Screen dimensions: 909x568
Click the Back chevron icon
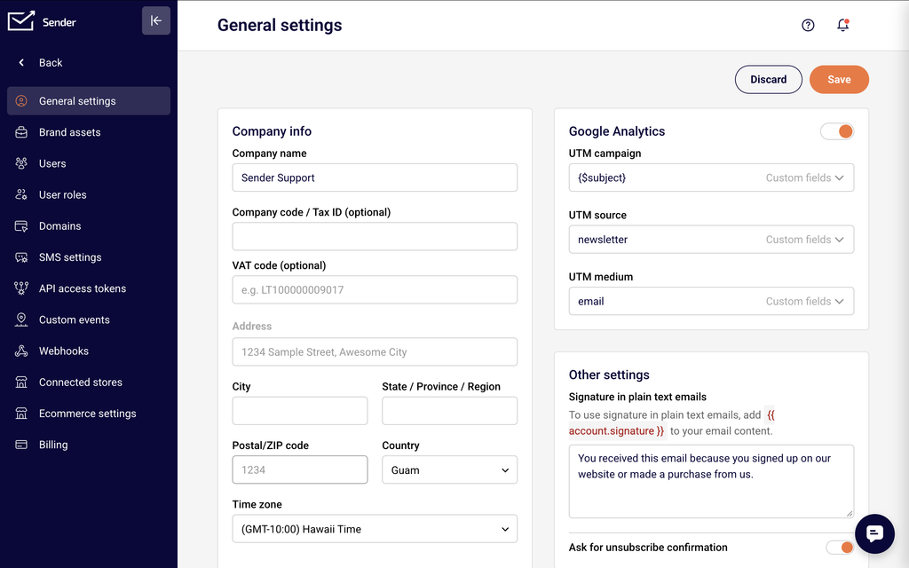21,63
